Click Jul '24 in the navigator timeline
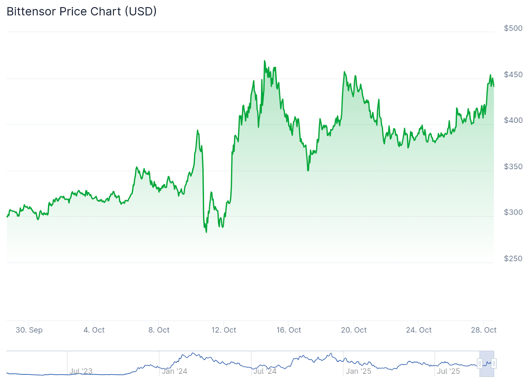Screen dimensions: 529x386 [265, 371]
